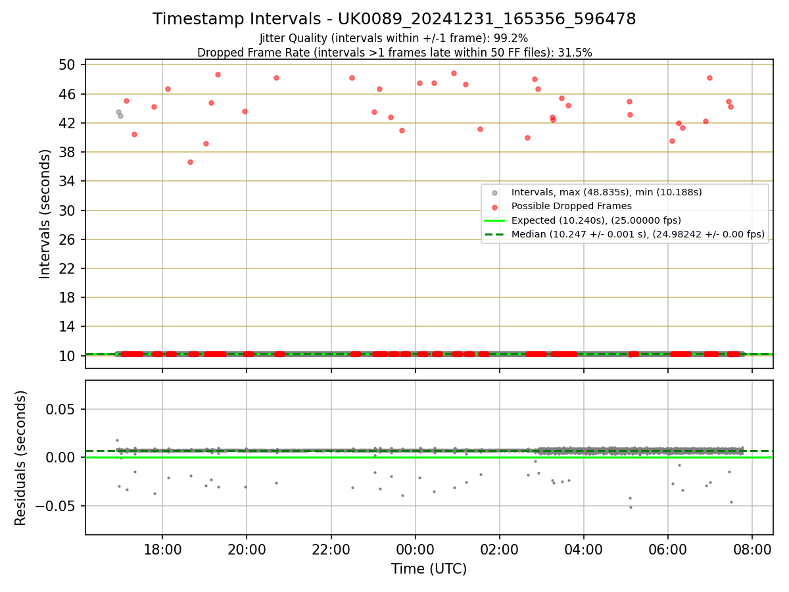This screenshot has height=592, width=789.
Task: Click the legend entry 'Intervals, max (48.835s), min (10.188s)'
Action: pyautogui.click(x=607, y=192)
